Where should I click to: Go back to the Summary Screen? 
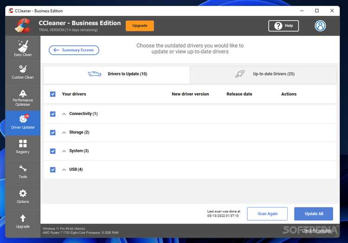(74, 50)
